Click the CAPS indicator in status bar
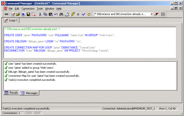 point(29,113)
